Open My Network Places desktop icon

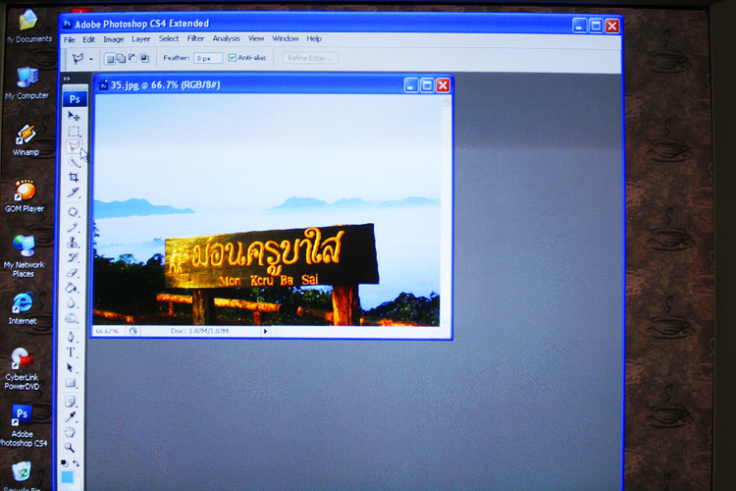pyautogui.click(x=24, y=256)
